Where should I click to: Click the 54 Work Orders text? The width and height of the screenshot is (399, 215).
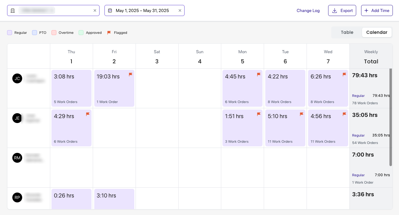click(365, 143)
